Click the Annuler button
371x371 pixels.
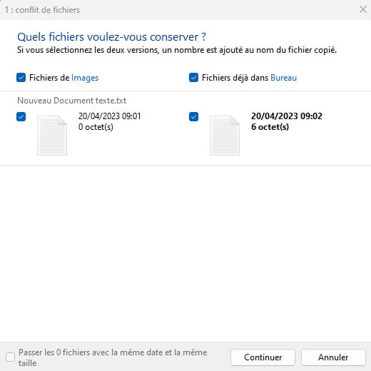tap(333, 357)
